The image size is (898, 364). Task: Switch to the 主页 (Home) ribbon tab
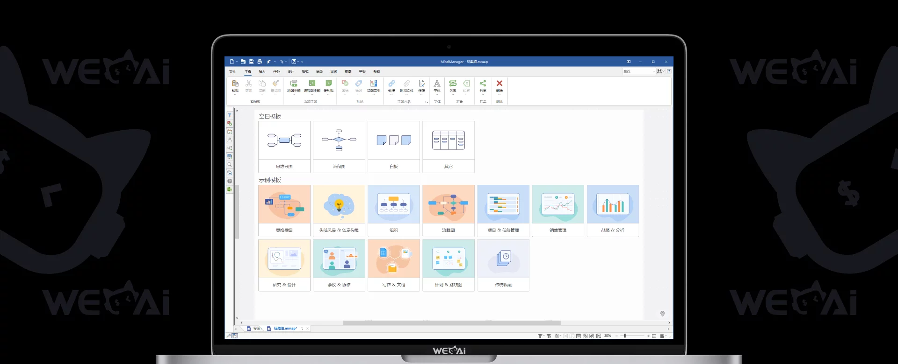pyautogui.click(x=248, y=72)
